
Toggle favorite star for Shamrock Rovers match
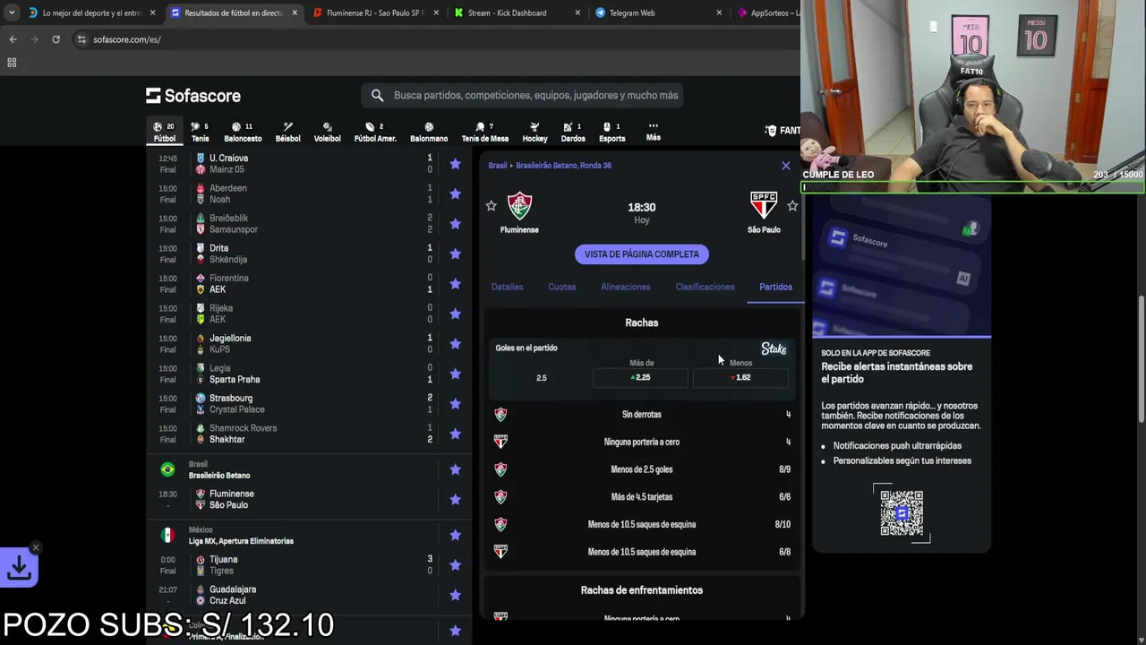click(455, 434)
